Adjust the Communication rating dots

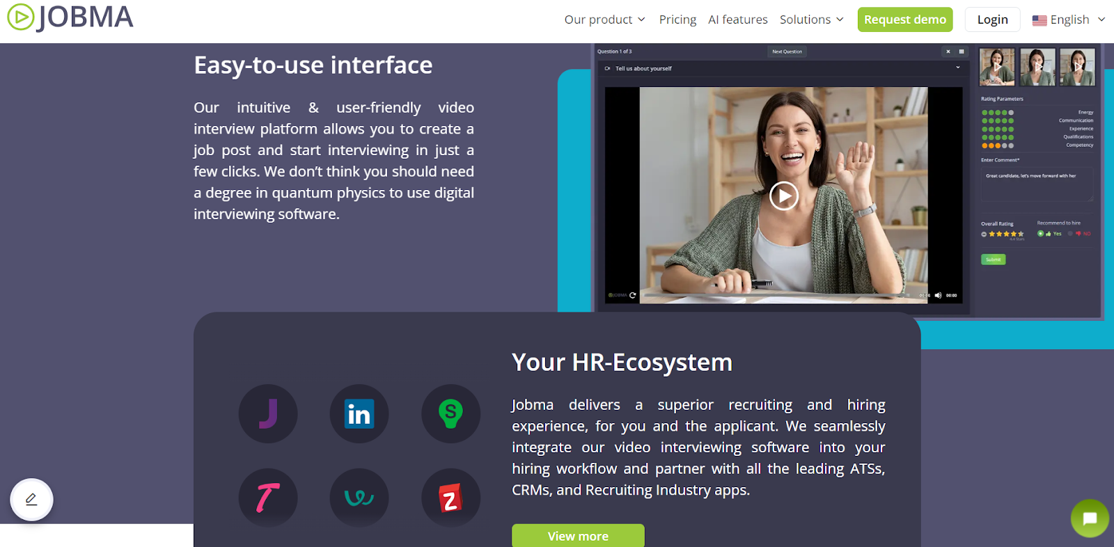pyautogui.click(x=998, y=120)
